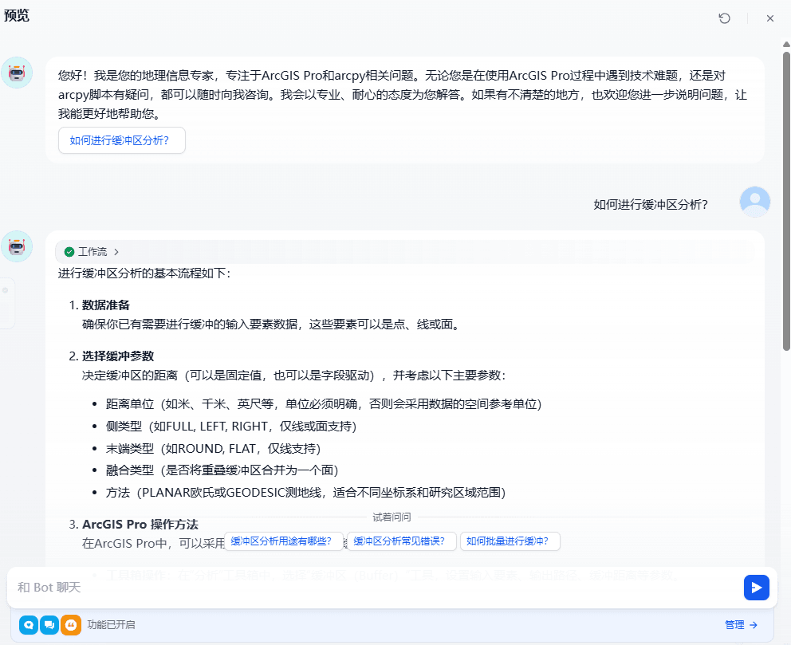The width and height of the screenshot is (791, 645).
Task: Click the line 进行缓冲区分析的基本流程如下
Action: tap(144, 273)
